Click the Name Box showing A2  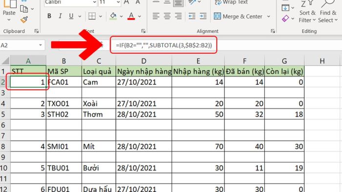coord(19,45)
